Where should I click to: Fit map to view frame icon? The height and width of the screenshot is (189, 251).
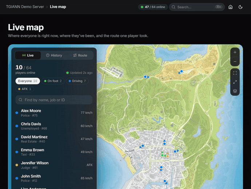(x=235, y=73)
